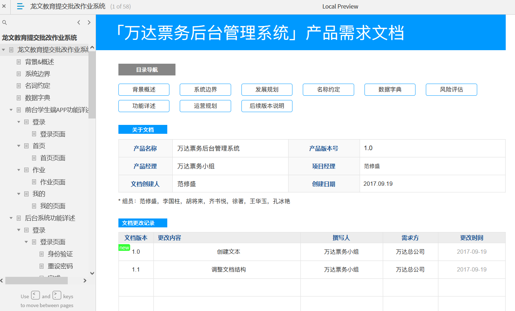Viewport: 515px width, 311px height.
Task: Click the sitemap scrollbar's up arrow
Action: (92, 47)
